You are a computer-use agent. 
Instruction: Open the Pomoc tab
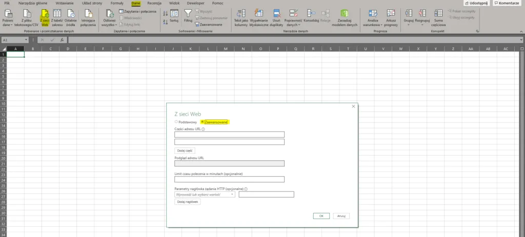[x=217, y=3]
